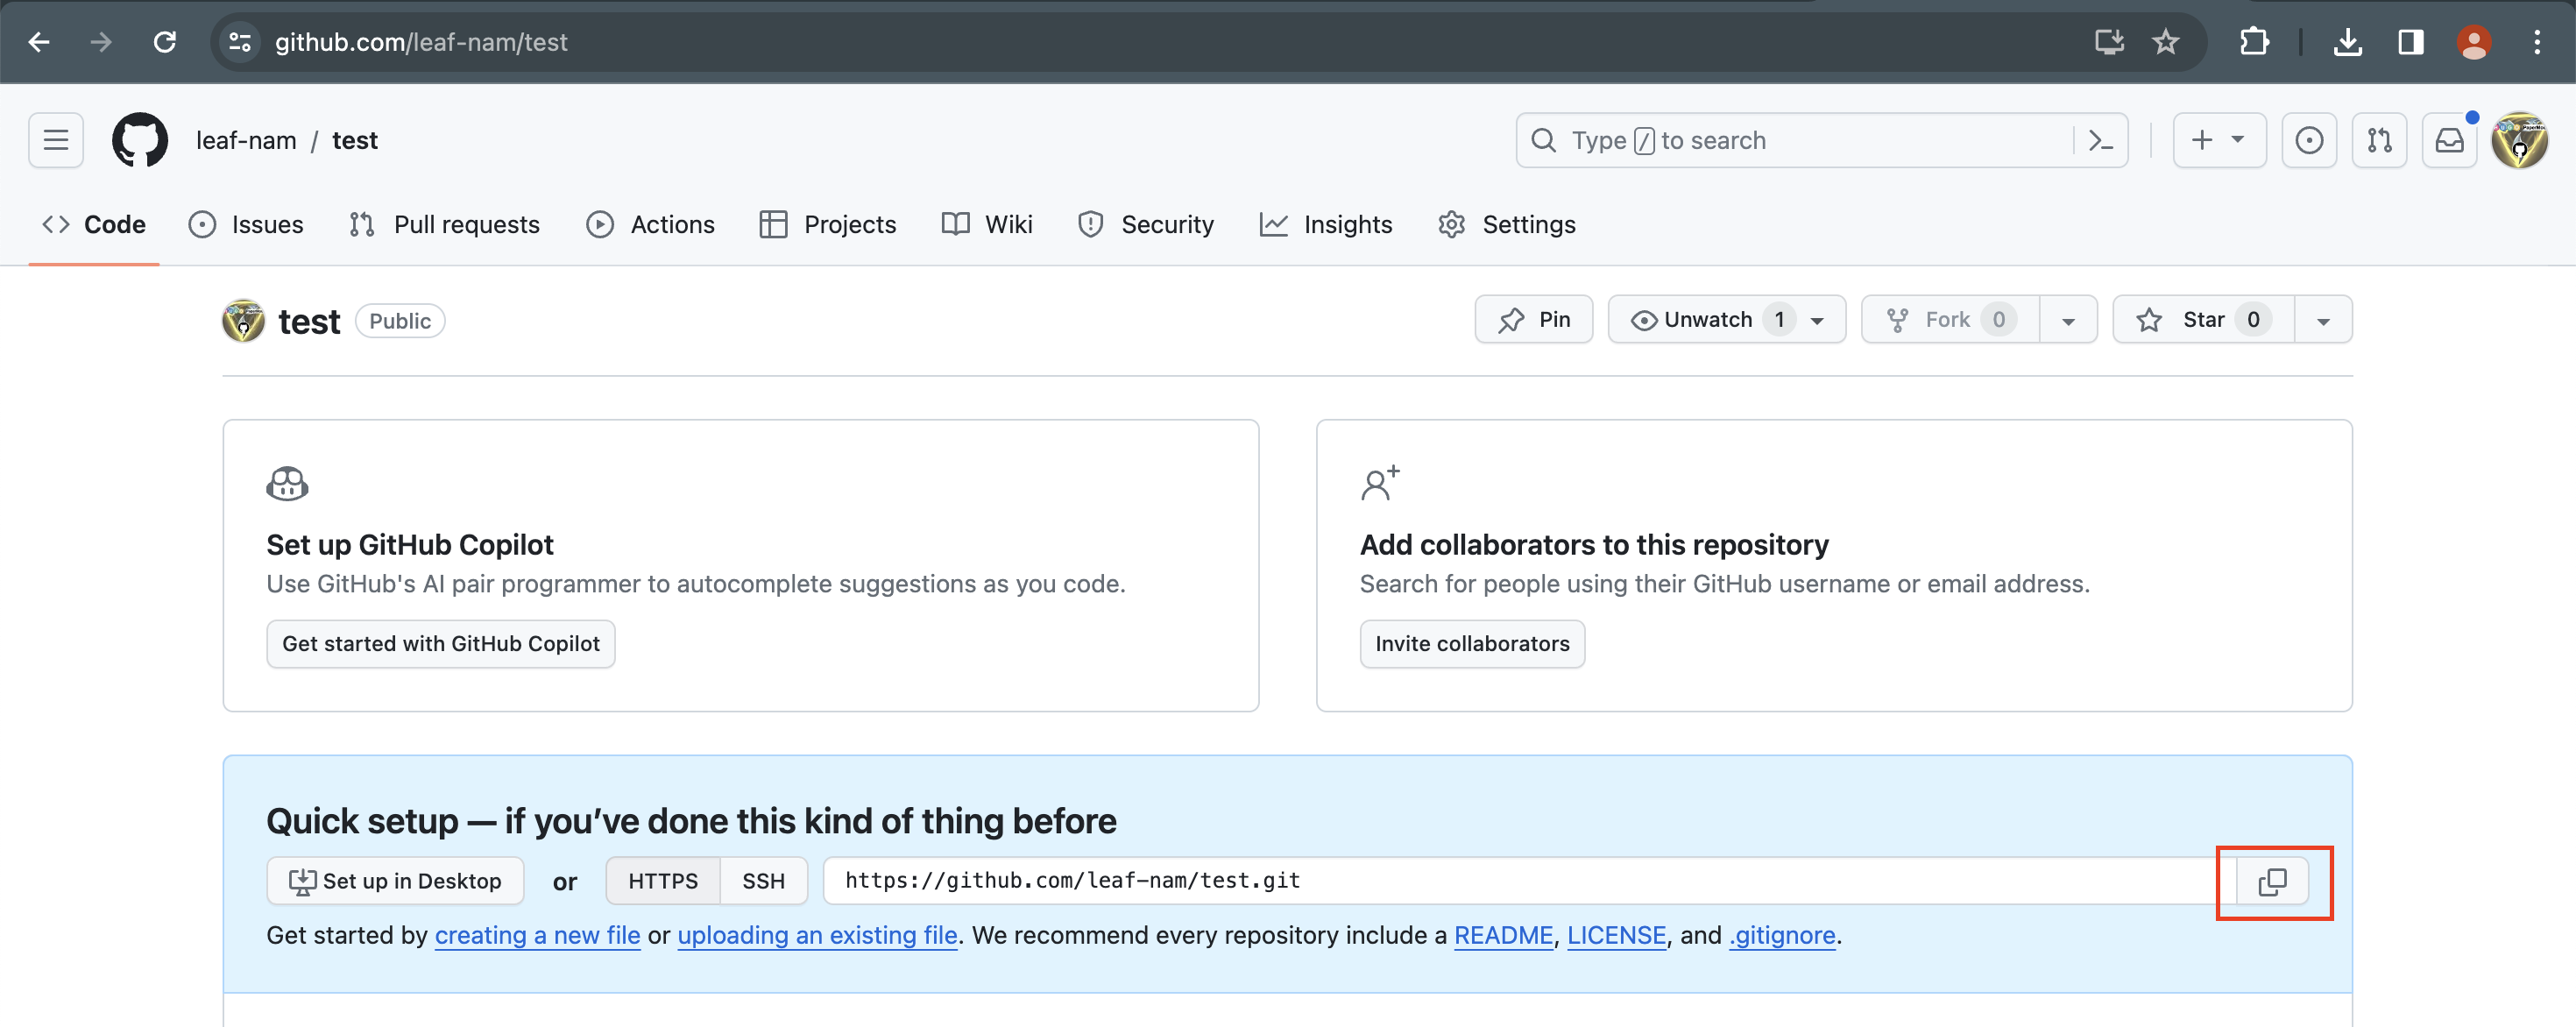Click Invite collaborators button
This screenshot has width=2576, height=1027.
[1472, 644]
